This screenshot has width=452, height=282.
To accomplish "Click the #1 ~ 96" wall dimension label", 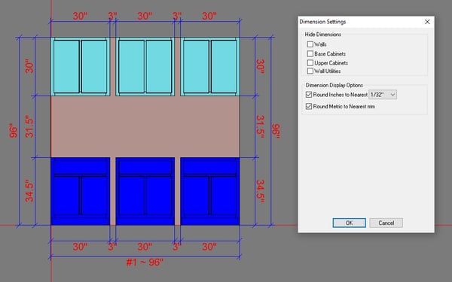I will [x=145, y=262].
